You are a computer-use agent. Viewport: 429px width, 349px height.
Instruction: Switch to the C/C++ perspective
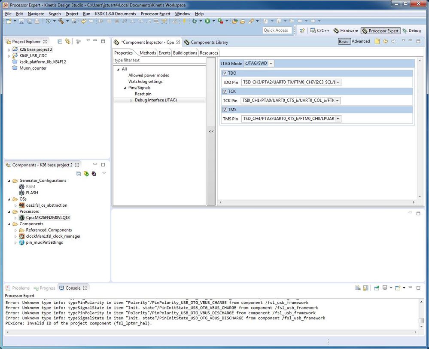(320, 31)
